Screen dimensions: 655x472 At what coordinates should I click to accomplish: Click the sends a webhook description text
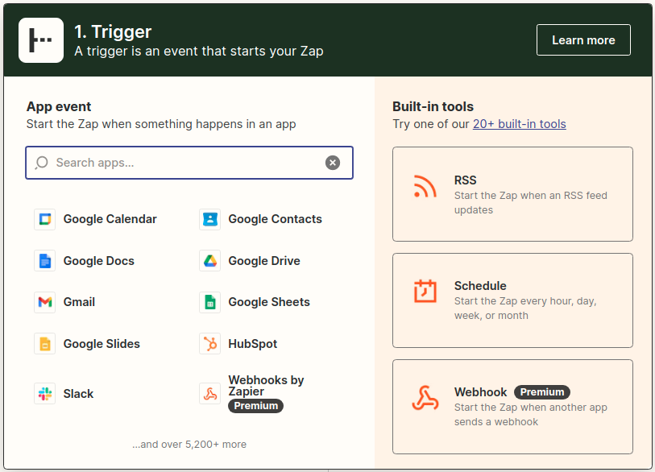[x=530, y=414]
